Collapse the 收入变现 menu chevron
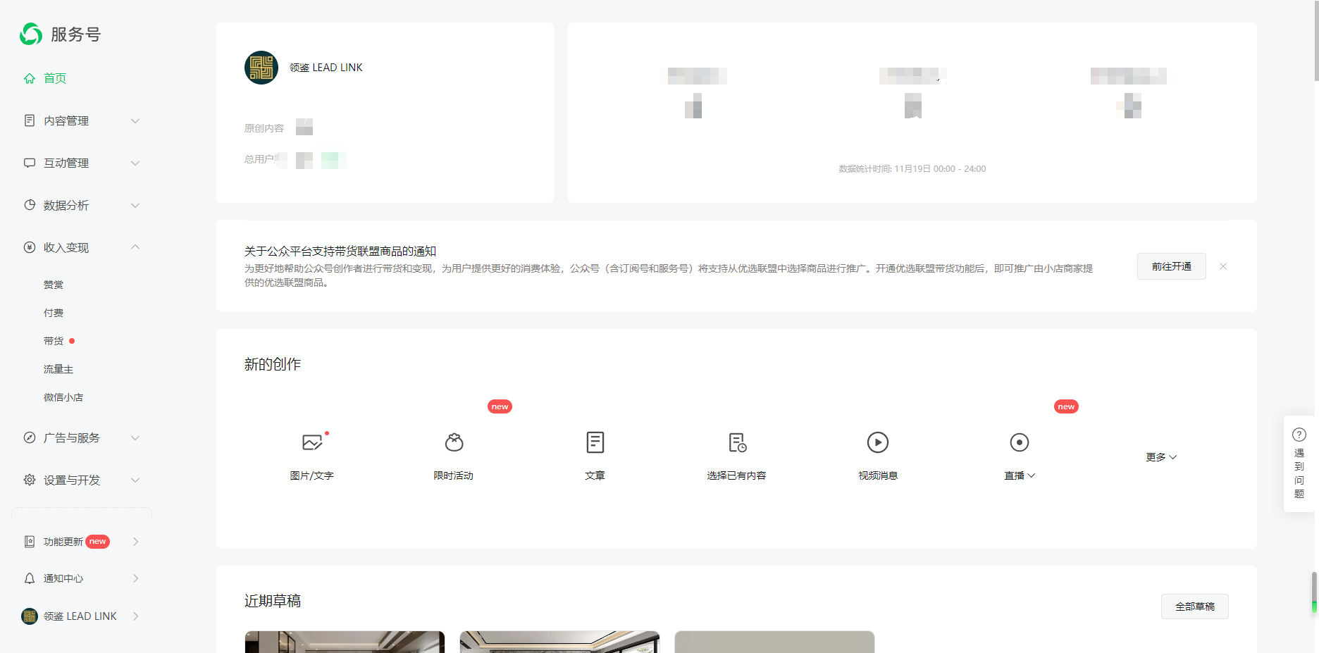Image resolution: width=1319 pixels, height=653 pixels. (x=135, y=247)
